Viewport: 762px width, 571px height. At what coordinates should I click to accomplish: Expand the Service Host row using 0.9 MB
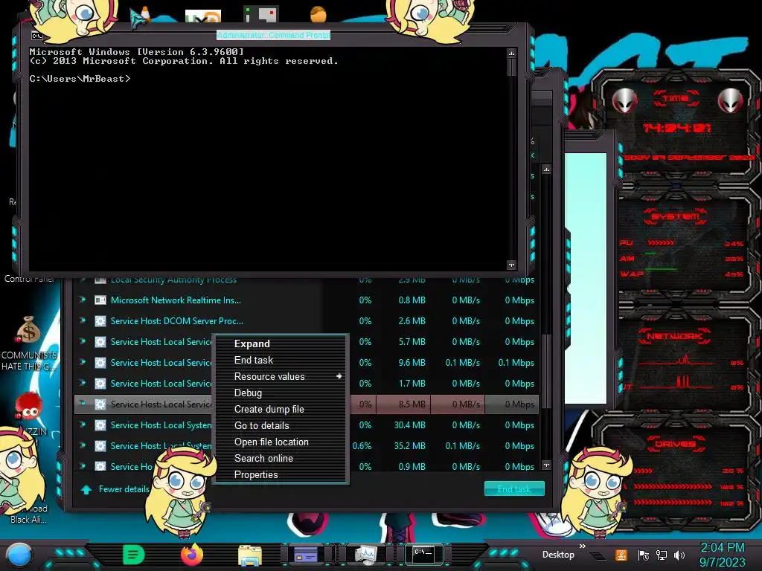[83, 465]
